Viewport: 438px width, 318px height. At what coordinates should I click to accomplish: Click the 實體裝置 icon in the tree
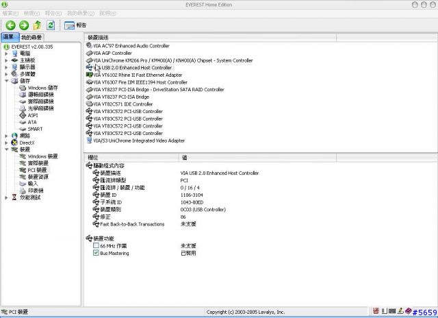click(x=23, y=163)
